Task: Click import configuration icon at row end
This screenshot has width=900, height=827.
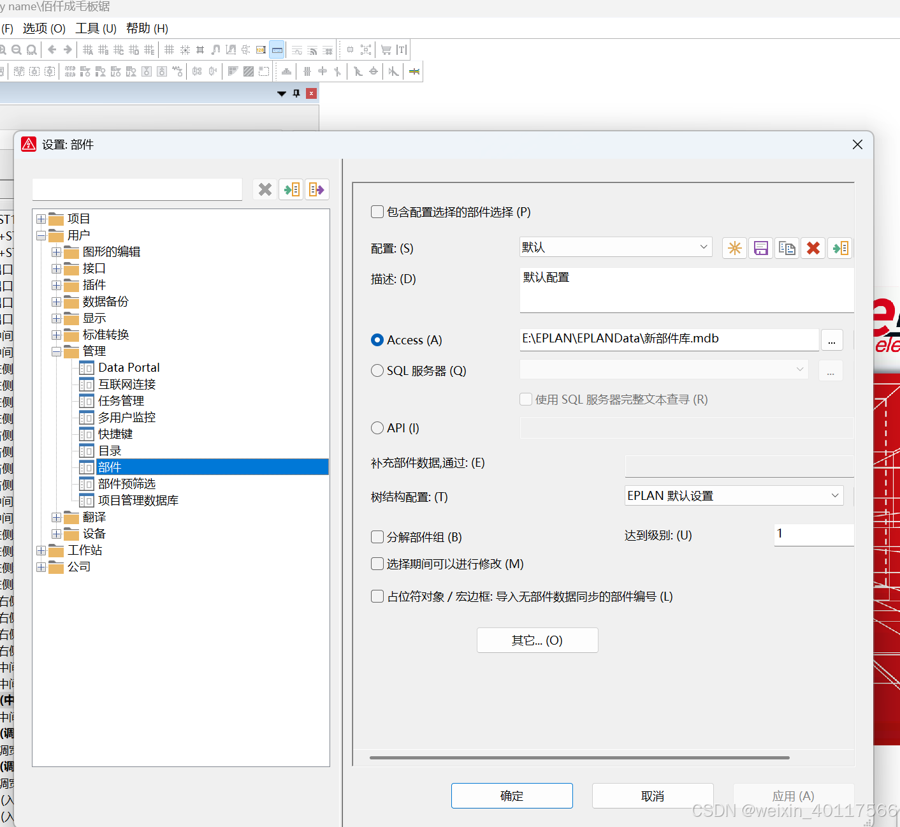Action: point(840,248)
